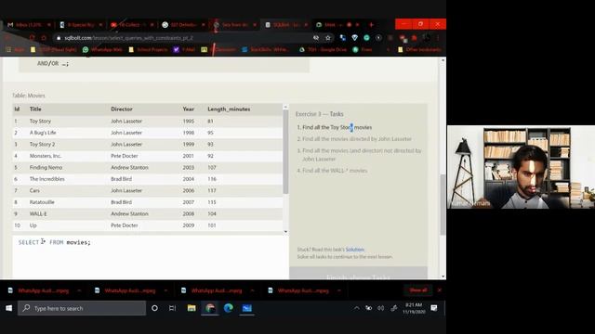Click the Solution link under tasks

(355, 250)
